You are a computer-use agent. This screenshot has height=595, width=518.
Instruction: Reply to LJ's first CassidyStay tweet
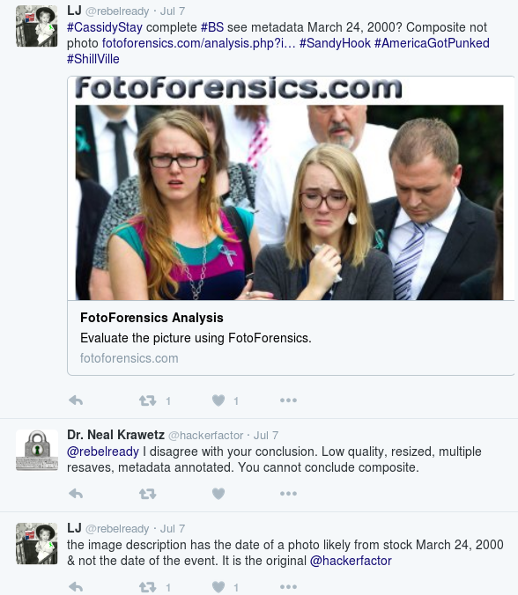[76, 400]
